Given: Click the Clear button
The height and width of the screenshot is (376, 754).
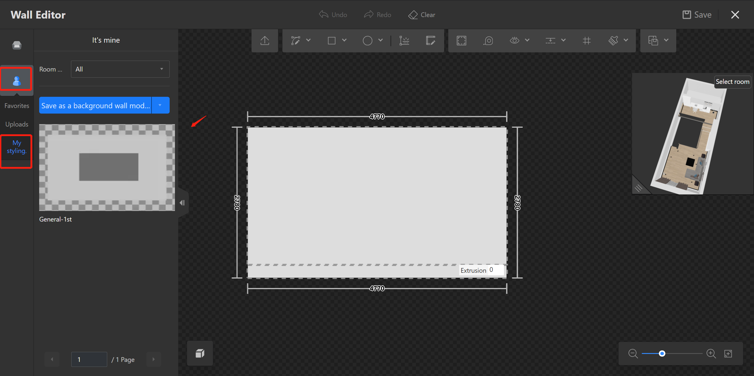Looking at the screenshot, I should point(421,15).
